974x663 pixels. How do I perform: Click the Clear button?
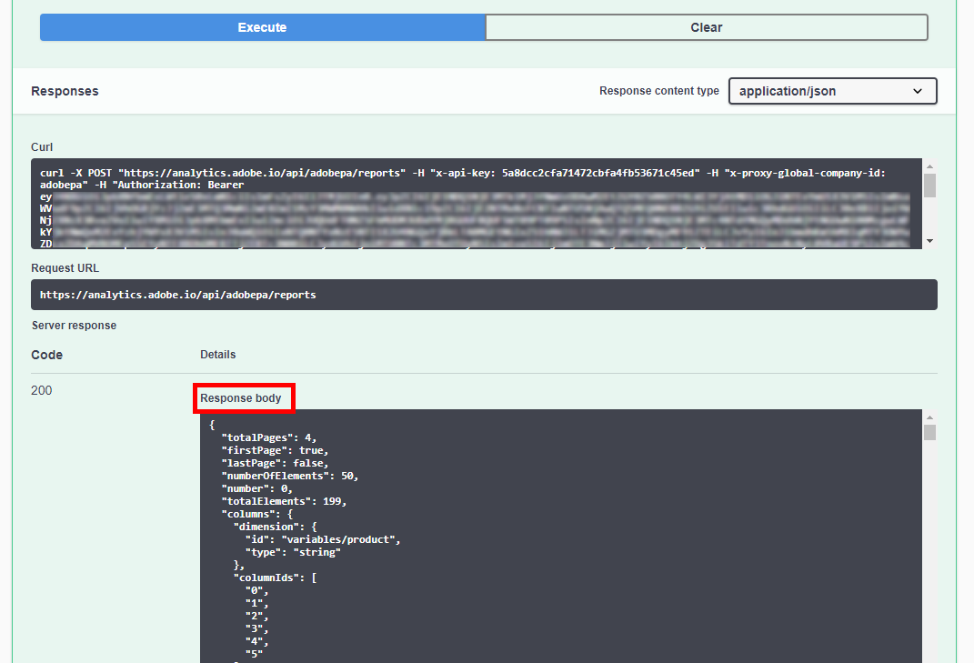tap(707, 27)
